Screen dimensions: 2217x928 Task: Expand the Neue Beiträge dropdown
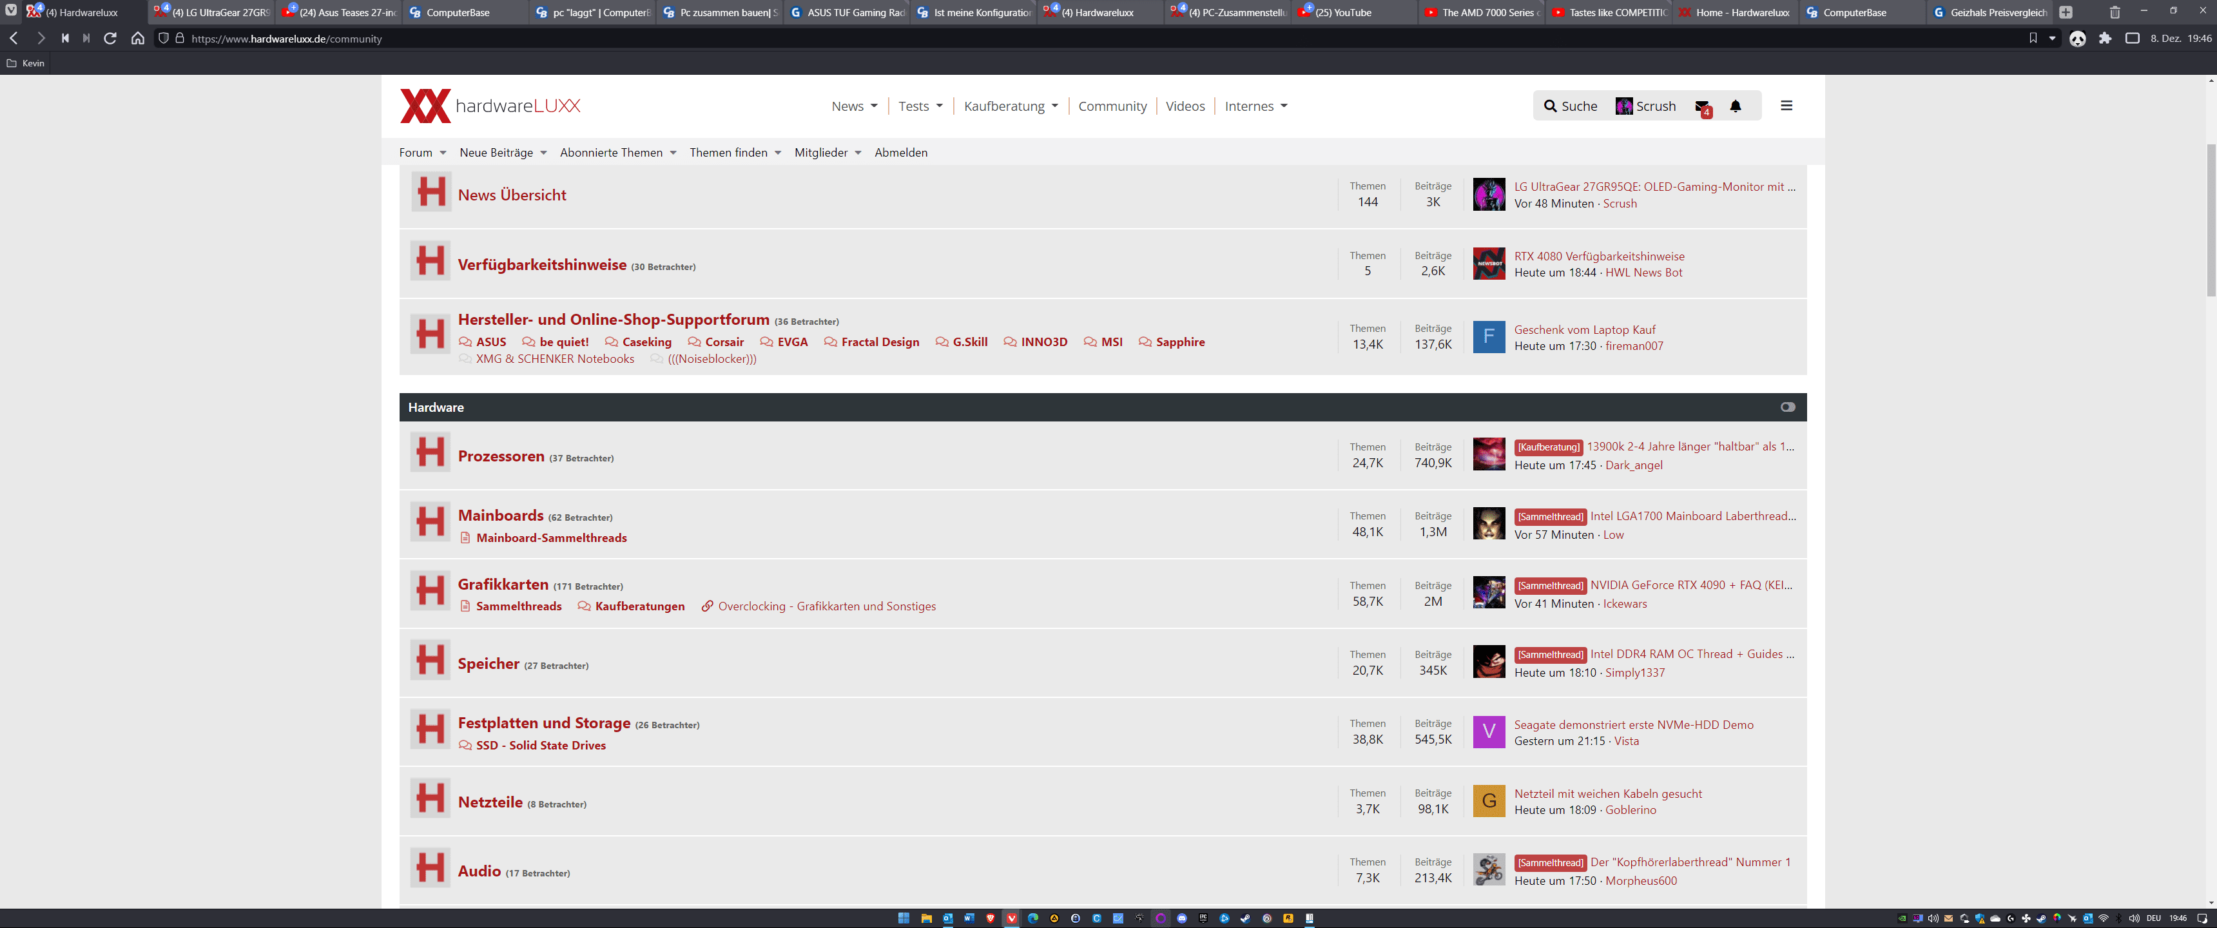coord(503,152)
